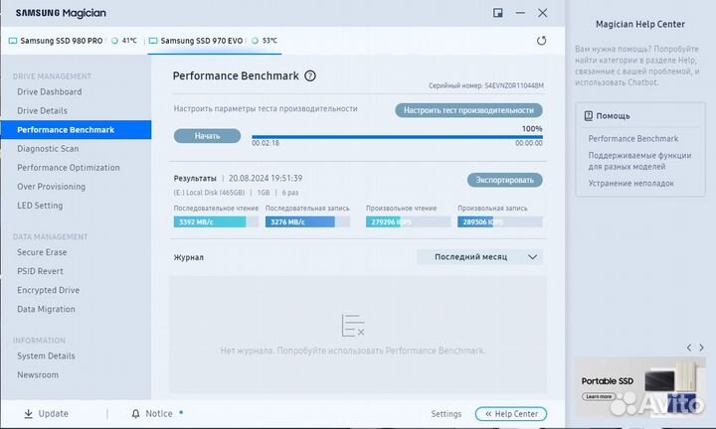Go to next Help Center banner arrow
Viewport: 716px width, 429px height.
tap(701, 348)
